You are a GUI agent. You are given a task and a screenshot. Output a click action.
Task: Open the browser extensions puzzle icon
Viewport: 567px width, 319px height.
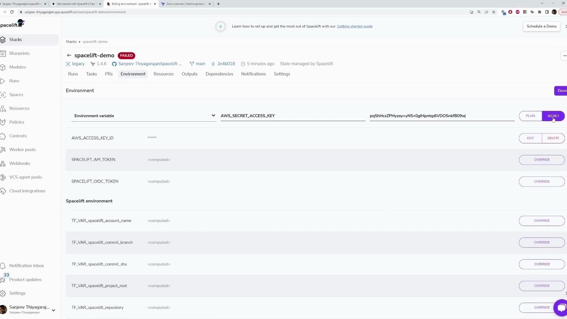tap(540, 12)
